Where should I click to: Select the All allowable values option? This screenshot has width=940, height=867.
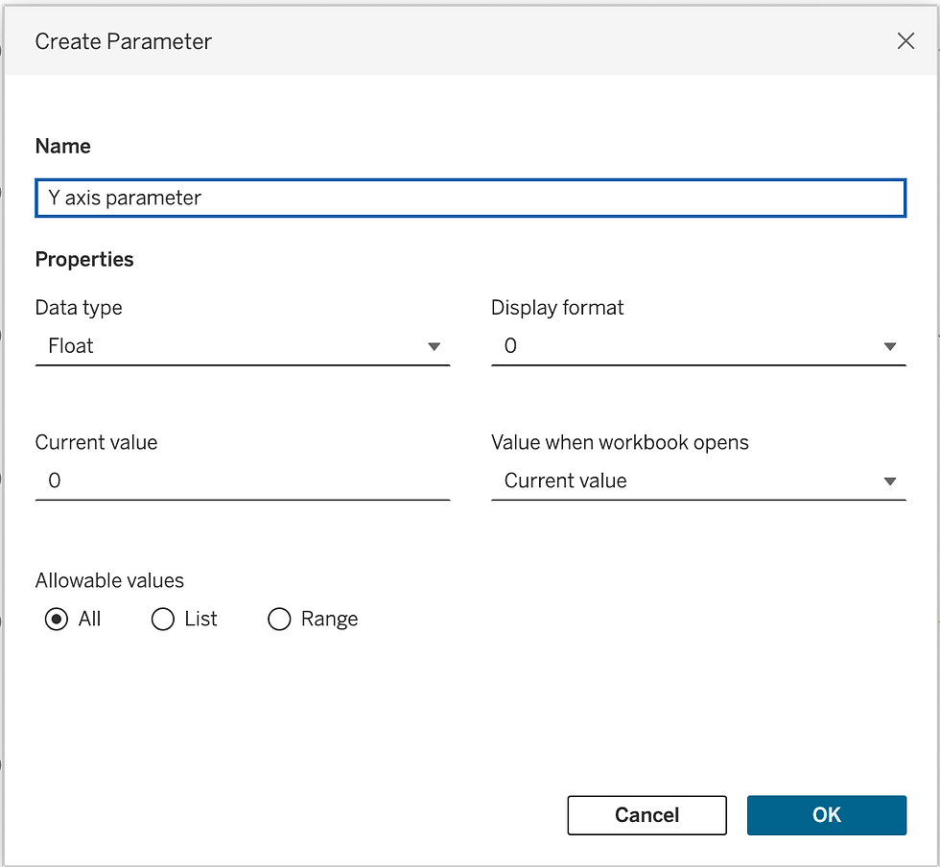58,620
